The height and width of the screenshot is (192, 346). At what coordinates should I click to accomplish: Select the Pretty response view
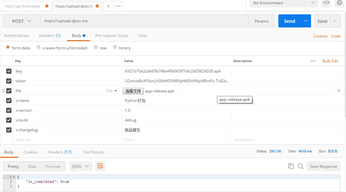13,167
